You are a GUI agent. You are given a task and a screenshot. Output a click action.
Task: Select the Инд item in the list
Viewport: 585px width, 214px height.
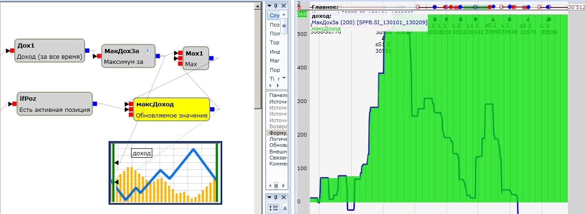(274, 51)
